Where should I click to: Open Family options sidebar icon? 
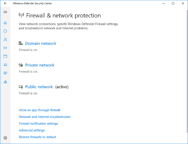pyautogui.click(x=5, y=82)
